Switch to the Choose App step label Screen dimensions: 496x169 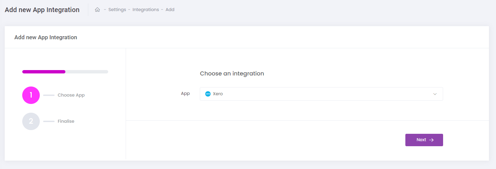point(71,95)
